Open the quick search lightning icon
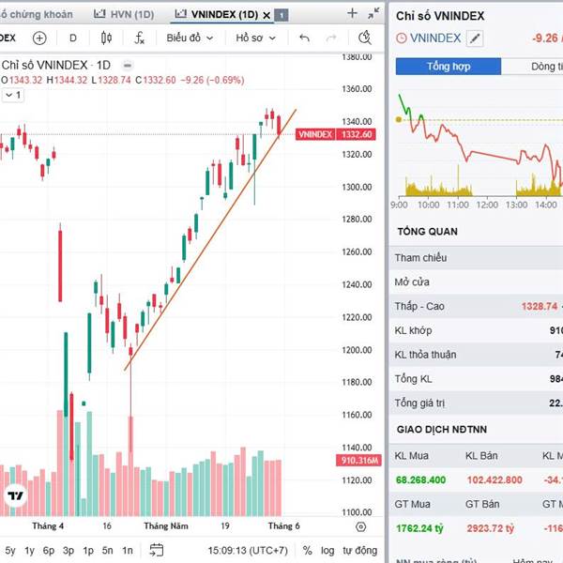The width and height of the screenshot is (563, 563). (x=365, y=38)
